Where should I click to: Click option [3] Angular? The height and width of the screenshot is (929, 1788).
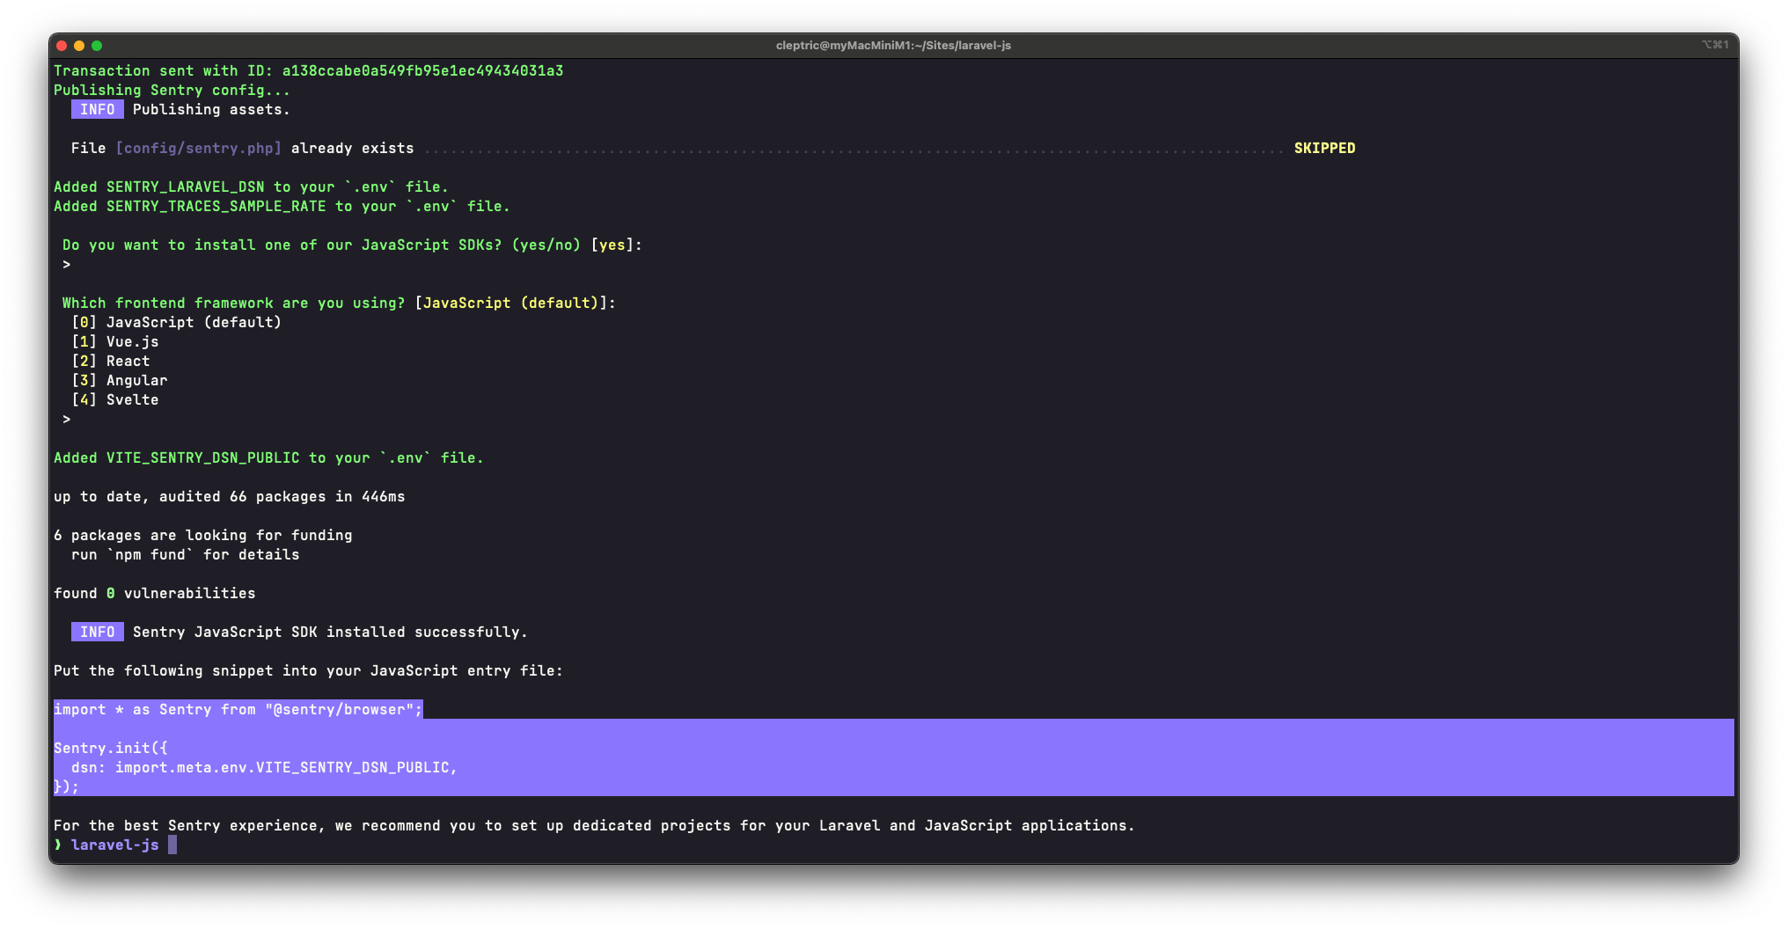coord(120,381)
